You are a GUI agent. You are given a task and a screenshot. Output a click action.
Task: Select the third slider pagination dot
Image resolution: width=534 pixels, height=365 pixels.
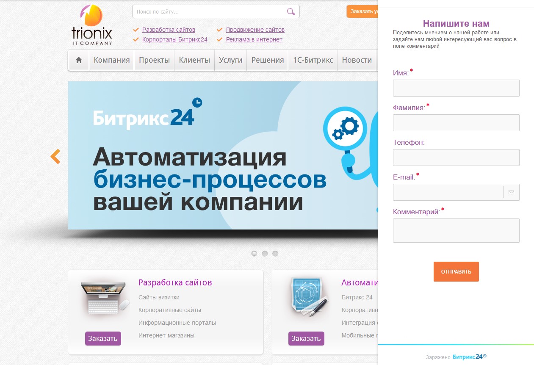tap(275, 253)
